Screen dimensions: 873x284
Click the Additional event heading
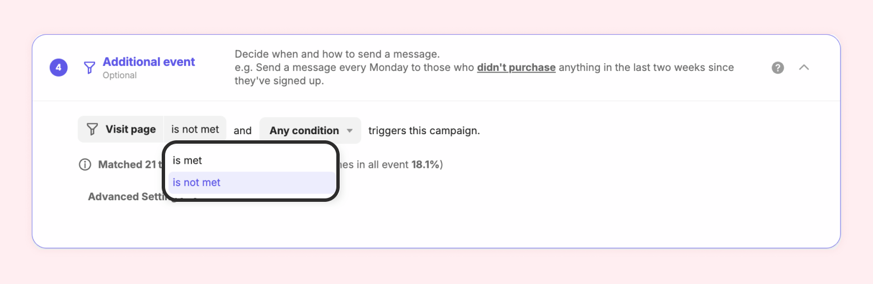149,62
